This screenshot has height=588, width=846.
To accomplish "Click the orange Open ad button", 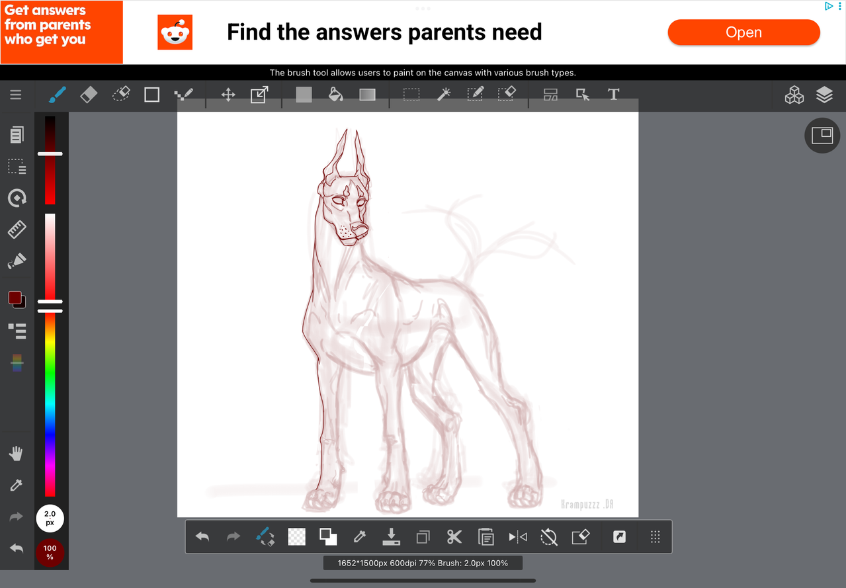I will click(744, 32).
